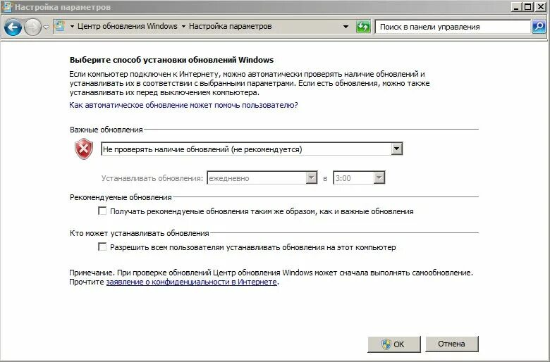Open the 3:00 time dropdown
550x362 pixels.
pyautogui.click(x=359, y=178)
